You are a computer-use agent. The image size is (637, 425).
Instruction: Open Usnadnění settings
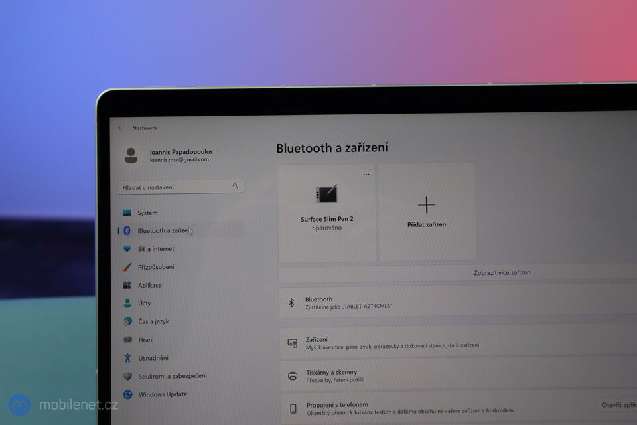tap(153, 358)
